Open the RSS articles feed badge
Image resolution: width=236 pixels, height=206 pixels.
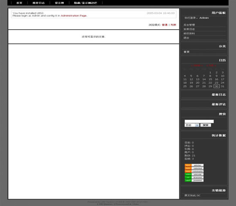click(x=194, y=165)
